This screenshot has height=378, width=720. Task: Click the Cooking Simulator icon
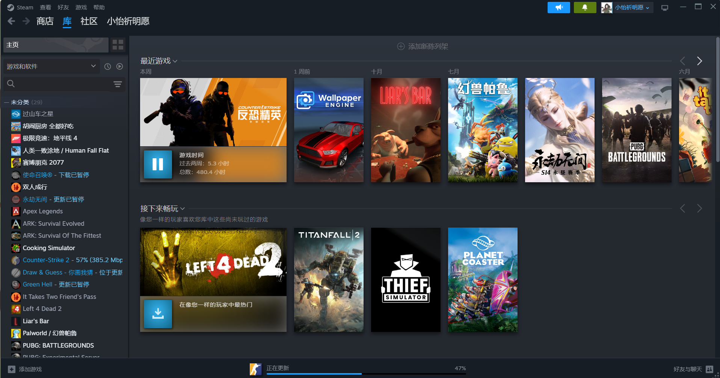tap(16, 248)
